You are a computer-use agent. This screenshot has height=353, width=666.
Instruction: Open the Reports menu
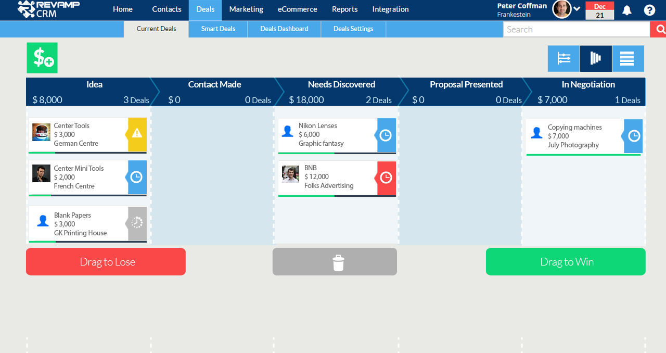(344, 9)
